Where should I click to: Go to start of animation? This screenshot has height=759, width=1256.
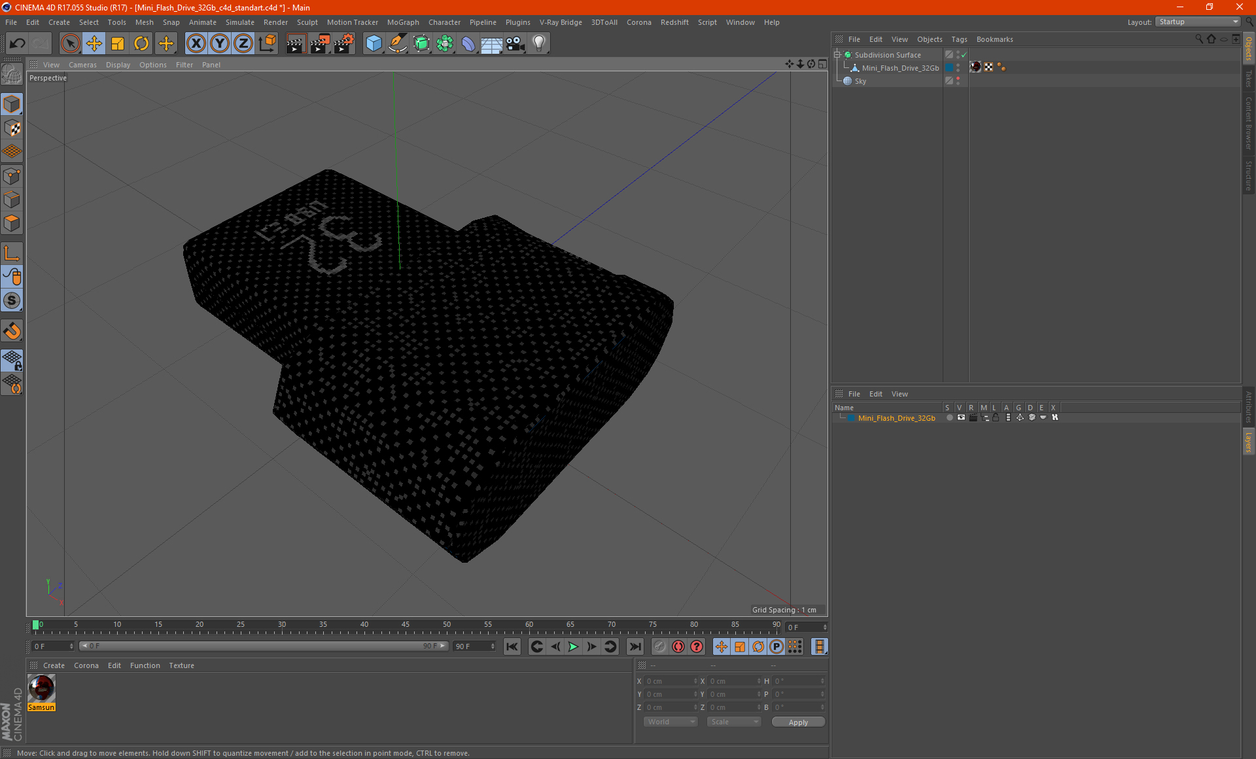(x=512, y=646)
